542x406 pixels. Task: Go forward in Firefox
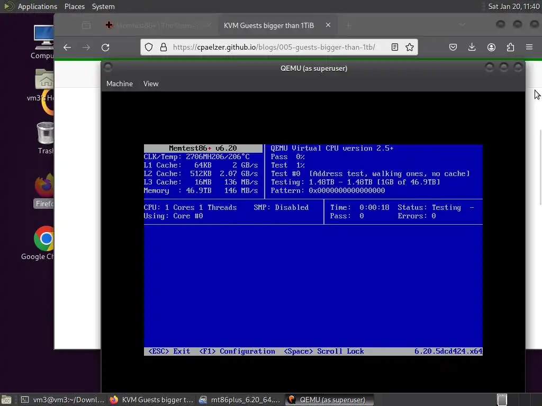tap(86, 47)
